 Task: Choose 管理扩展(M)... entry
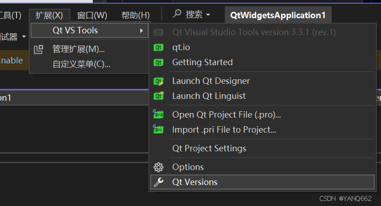(90, 49)
